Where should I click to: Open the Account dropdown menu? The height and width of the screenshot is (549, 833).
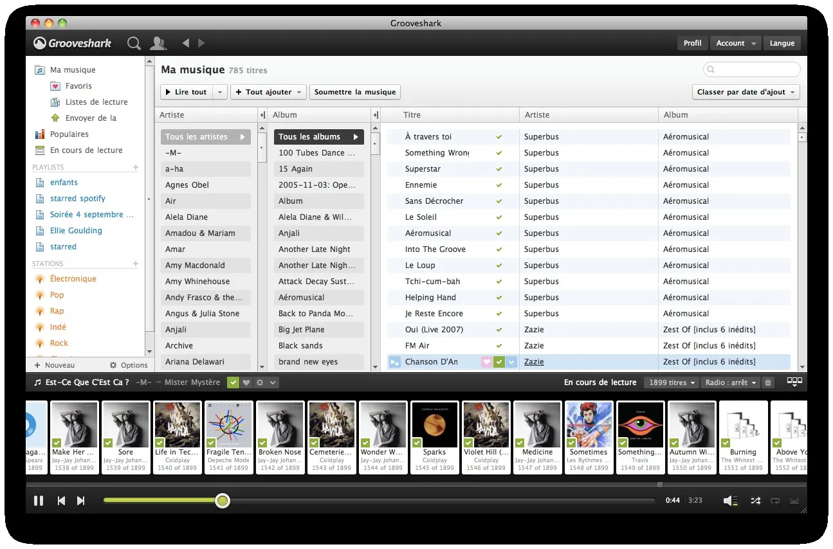click(x=737, y=43)
